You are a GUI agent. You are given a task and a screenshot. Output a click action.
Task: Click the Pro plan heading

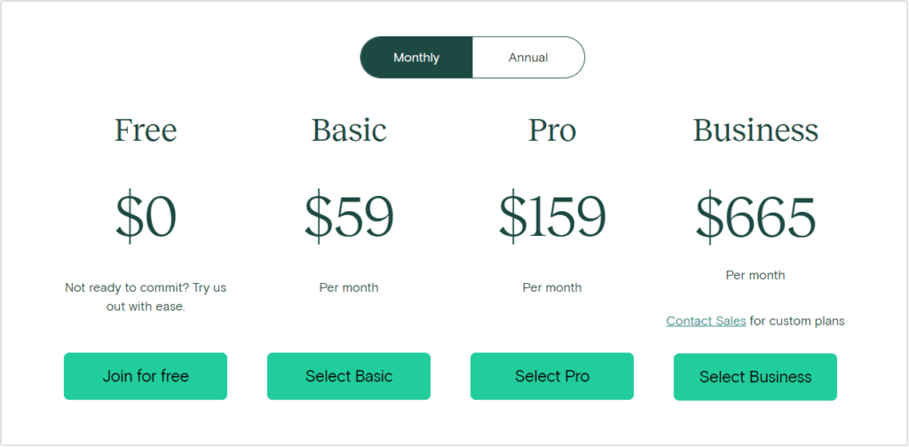(552, 130)
